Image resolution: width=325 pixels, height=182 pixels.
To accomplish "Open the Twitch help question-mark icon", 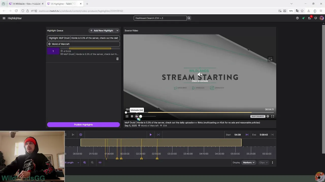I will click(x=297, y=18).
